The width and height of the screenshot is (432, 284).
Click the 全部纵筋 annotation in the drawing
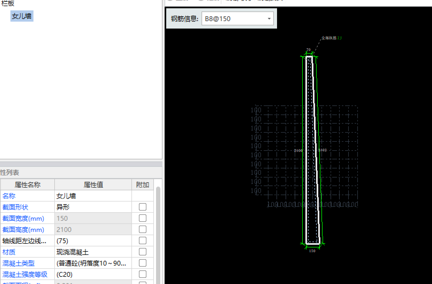(332, 38)
